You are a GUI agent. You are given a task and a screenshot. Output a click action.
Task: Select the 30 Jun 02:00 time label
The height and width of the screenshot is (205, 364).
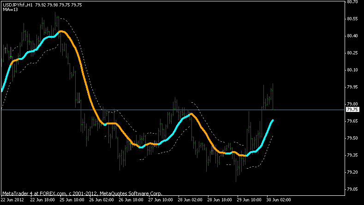click(x=278, y=200)
